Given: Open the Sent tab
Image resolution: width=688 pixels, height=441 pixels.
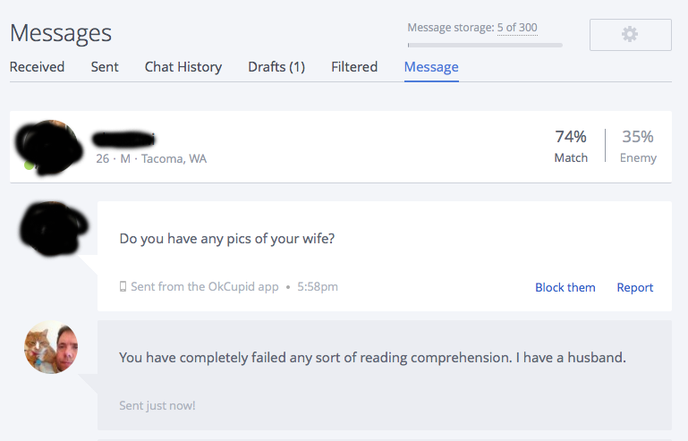Looking at the screenshot, I should 105,67.
